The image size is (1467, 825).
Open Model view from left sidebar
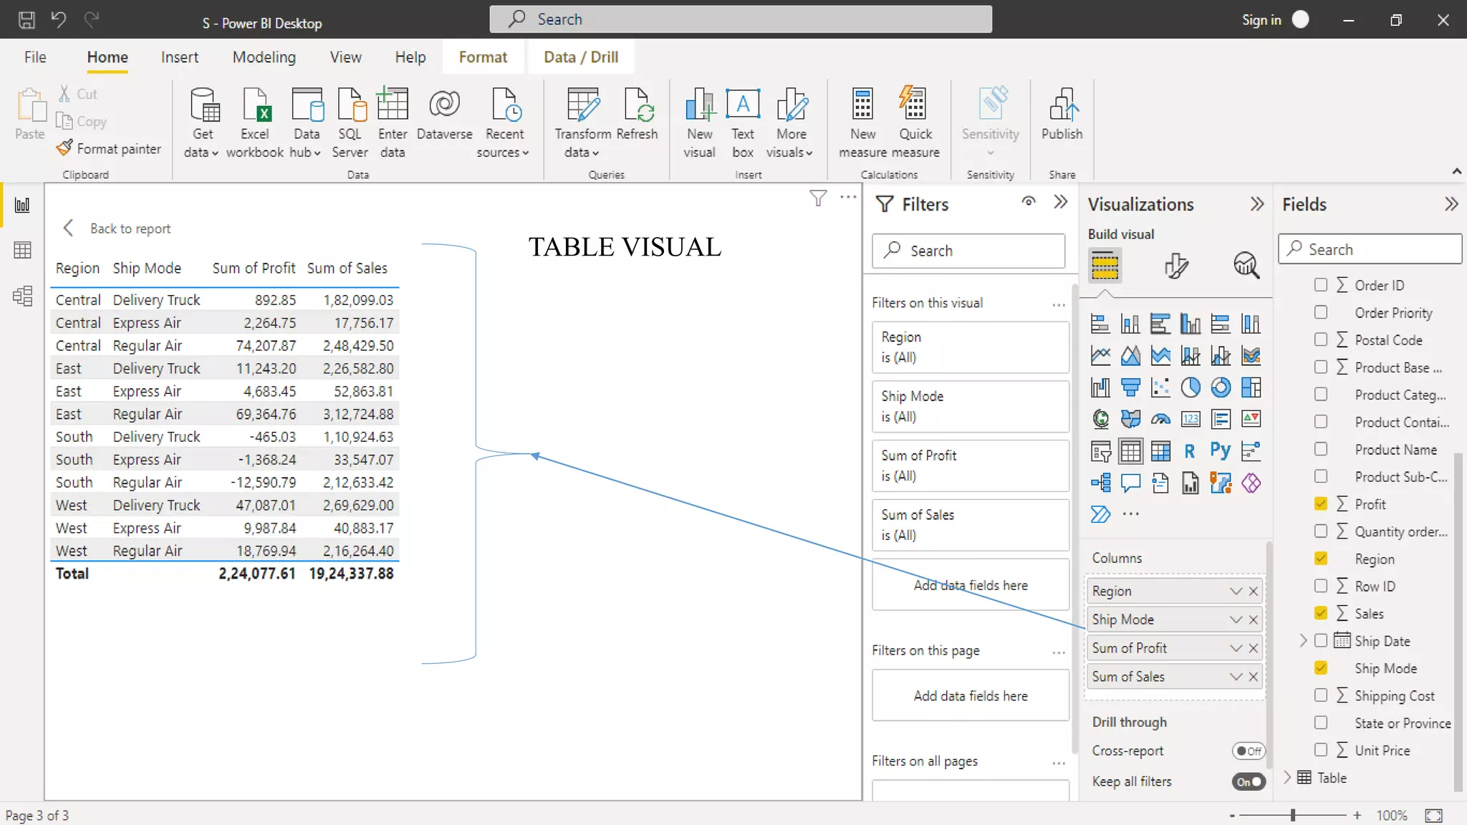coord(22,296)
